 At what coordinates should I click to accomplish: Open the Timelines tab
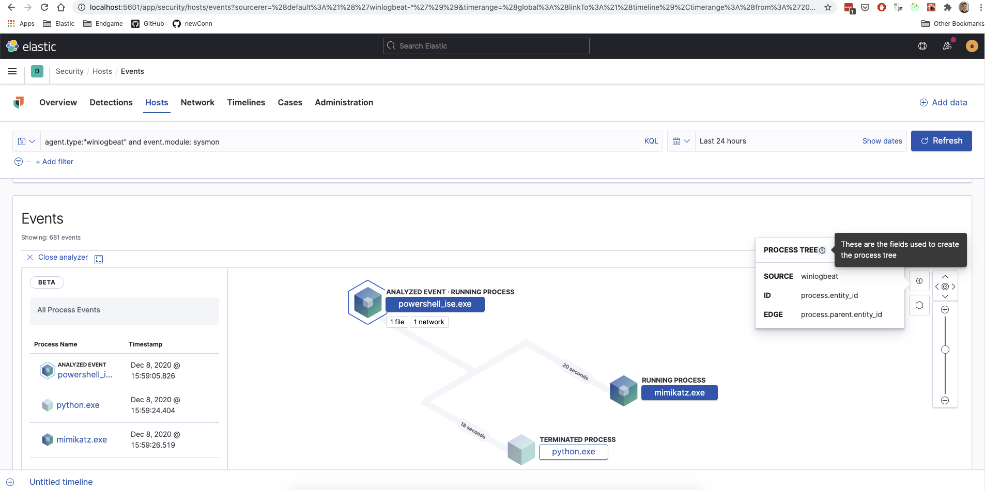246,102
